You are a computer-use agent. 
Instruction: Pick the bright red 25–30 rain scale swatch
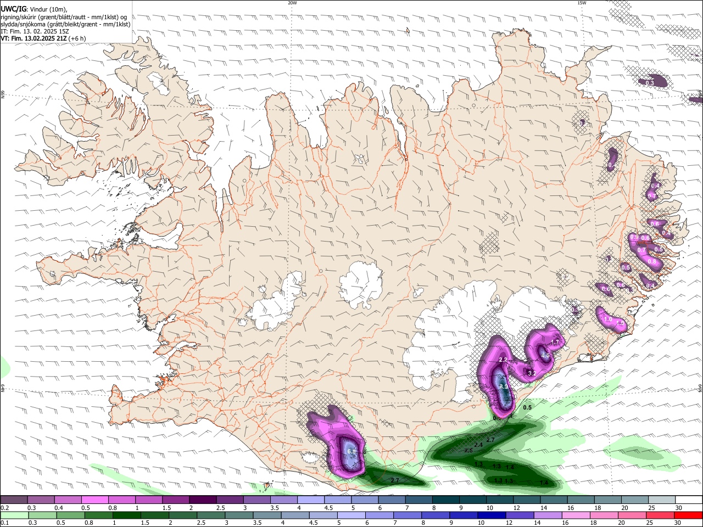688,515
